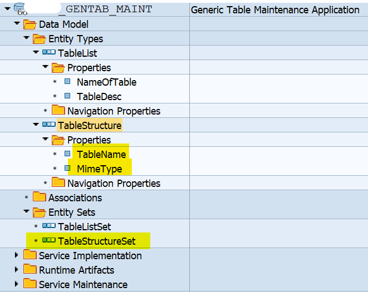Viewport: 368px width, 292px height.
Task: Expand the Runtime Artifacts node
Action: 16,270
